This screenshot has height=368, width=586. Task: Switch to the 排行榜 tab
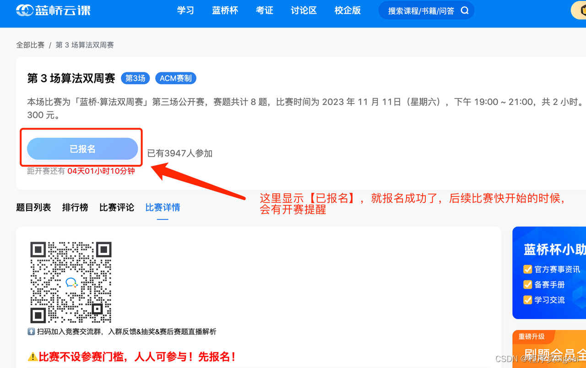pos(75,207)
